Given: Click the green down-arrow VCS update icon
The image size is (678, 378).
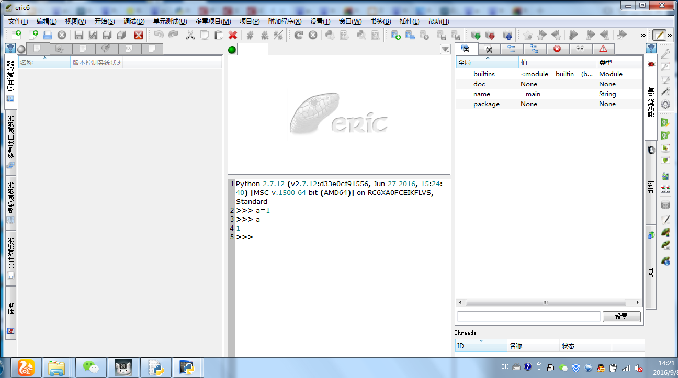Looking at the screenshot, I should coord(476,35).
